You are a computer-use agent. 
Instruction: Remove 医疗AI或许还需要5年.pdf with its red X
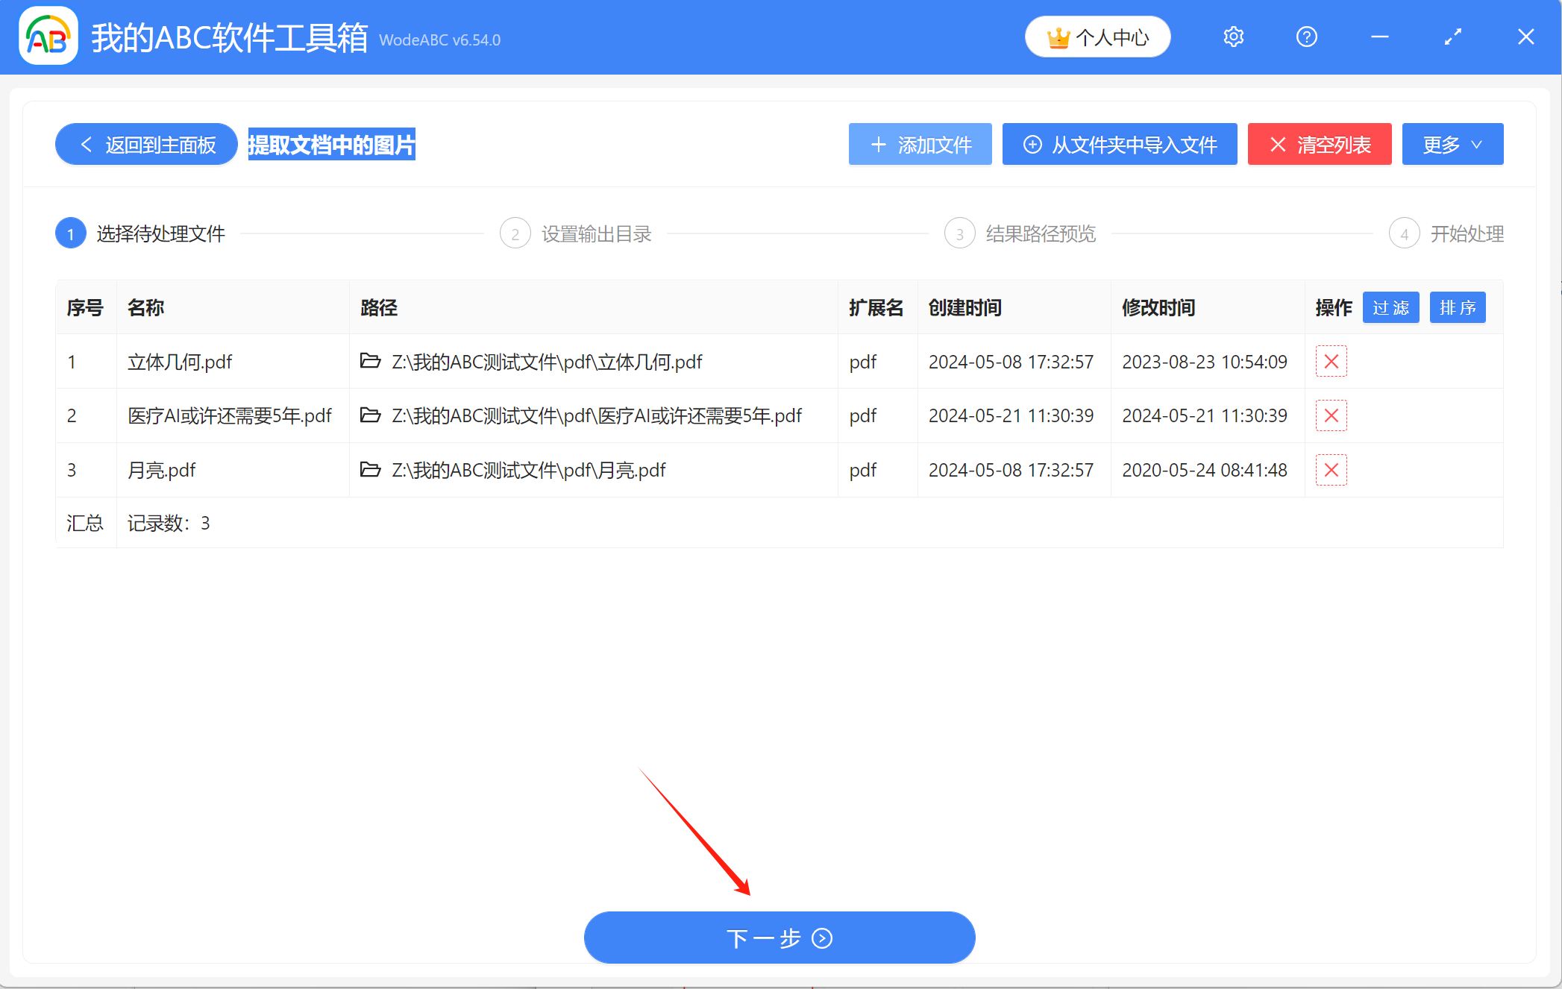tap(1331, 415)
